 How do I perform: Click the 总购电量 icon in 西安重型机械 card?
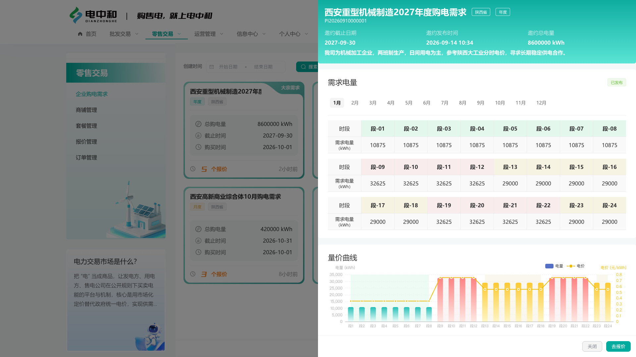click(x=198, y=124)
